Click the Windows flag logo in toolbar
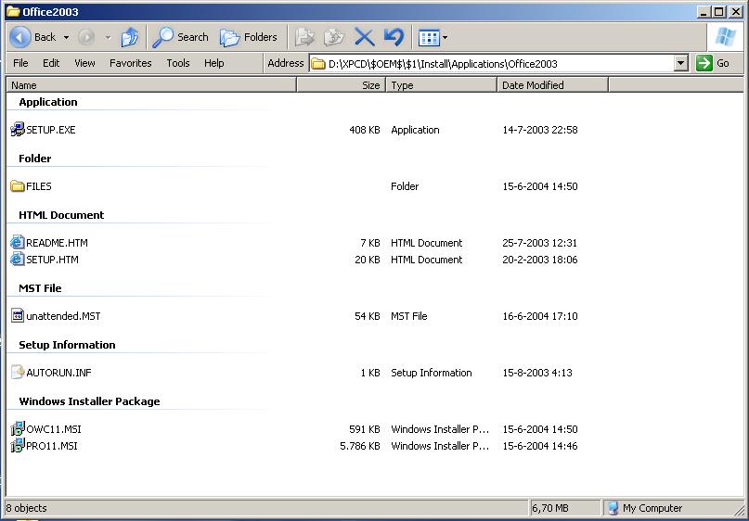This screenshot has width=749, height=521. click(725, 37)
